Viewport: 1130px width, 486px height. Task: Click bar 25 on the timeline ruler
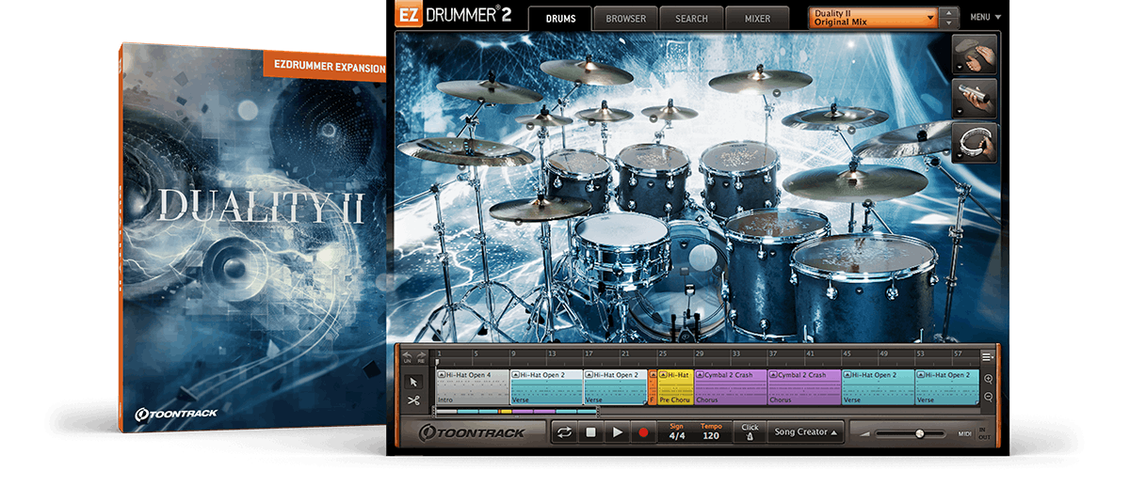pos(662,354)
